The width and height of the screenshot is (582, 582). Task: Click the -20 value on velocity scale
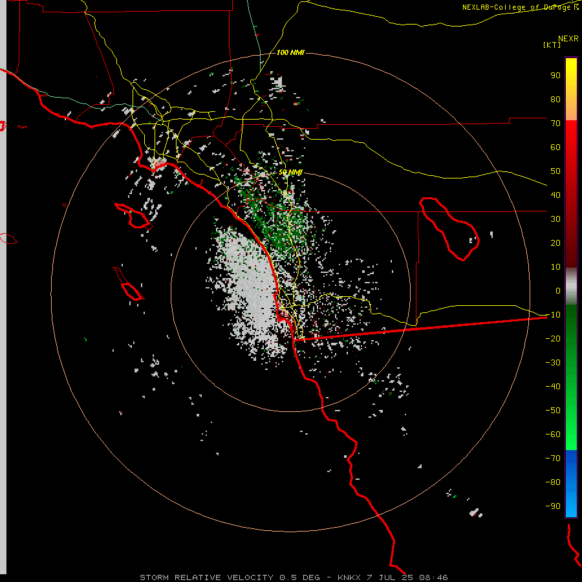click(x=553, y=338)
